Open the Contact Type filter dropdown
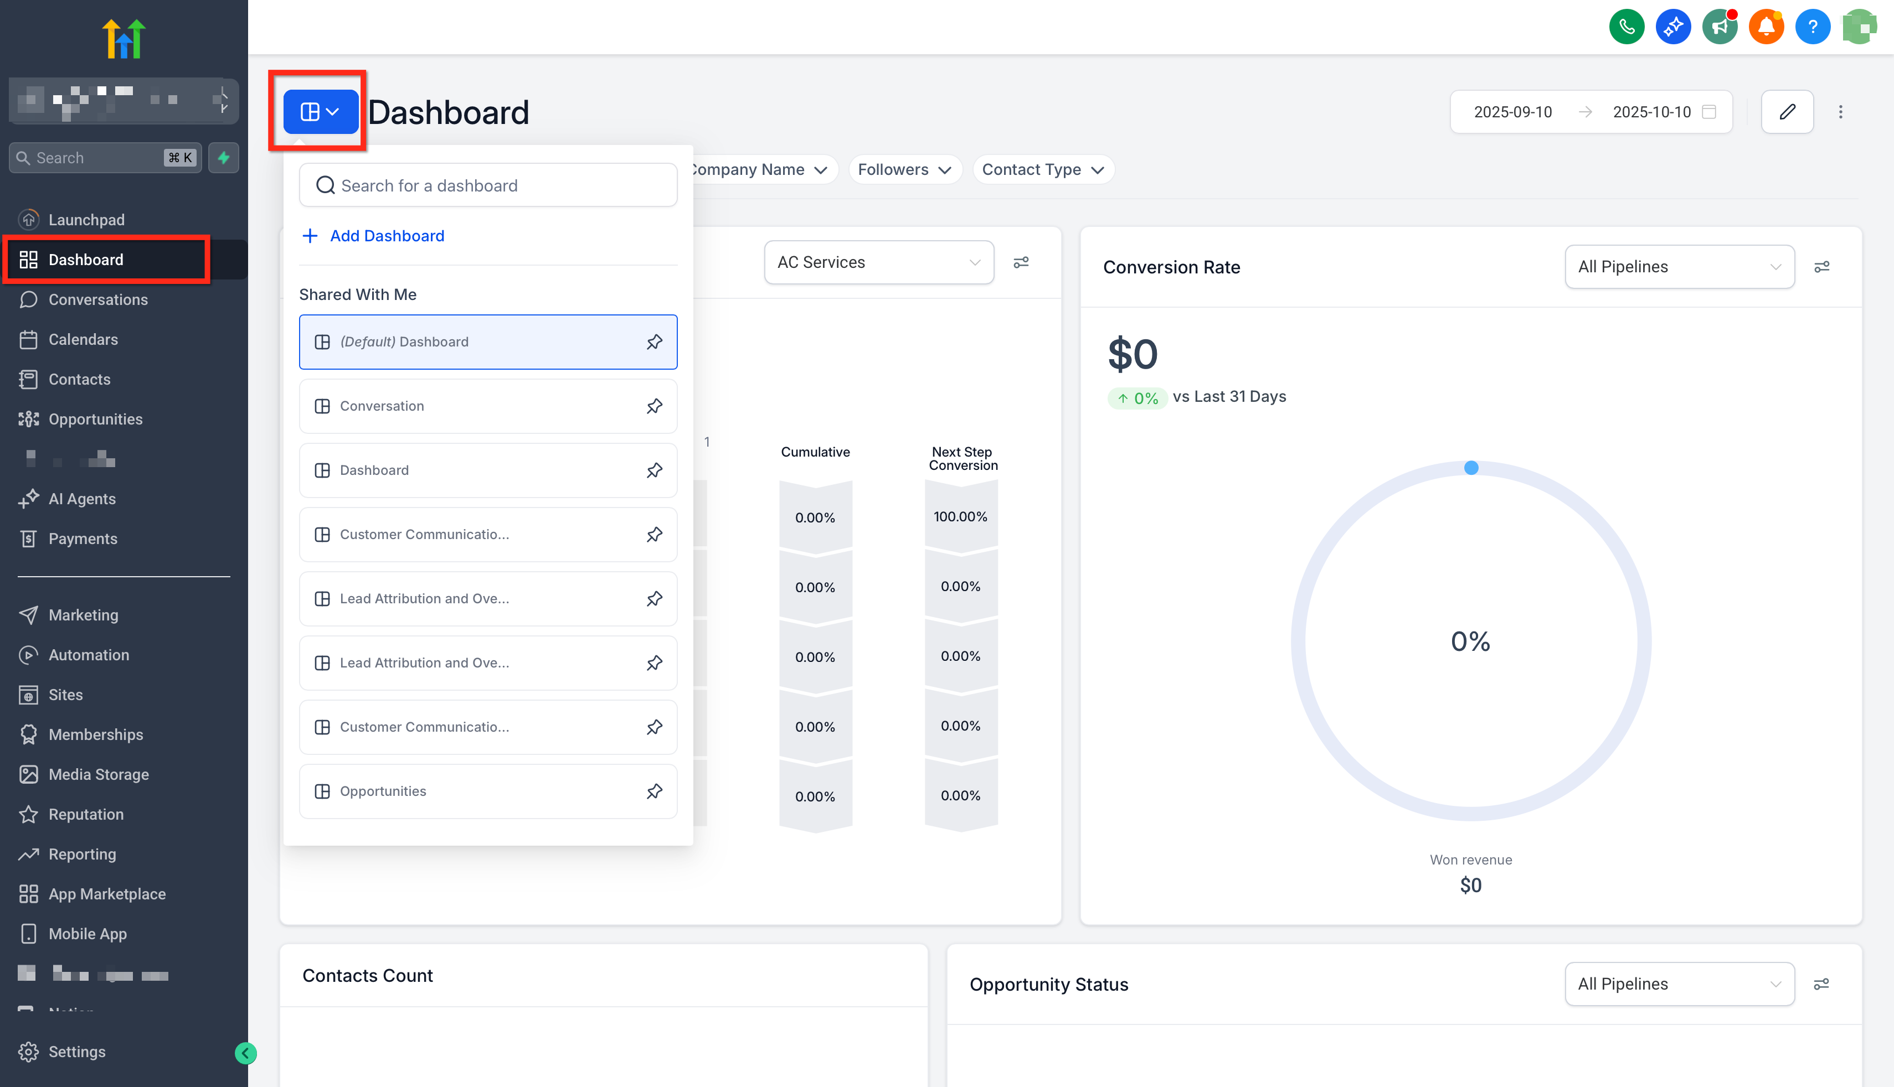Viewport: 1894px width, 1087px height. (1043, 169)
